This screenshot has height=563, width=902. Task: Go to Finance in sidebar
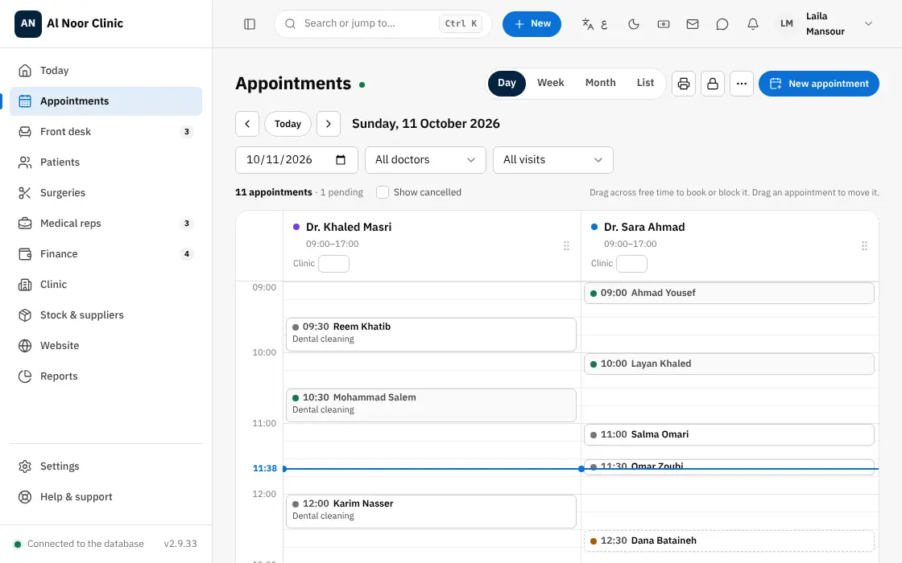pyautogui.click(x=106, y=254)
